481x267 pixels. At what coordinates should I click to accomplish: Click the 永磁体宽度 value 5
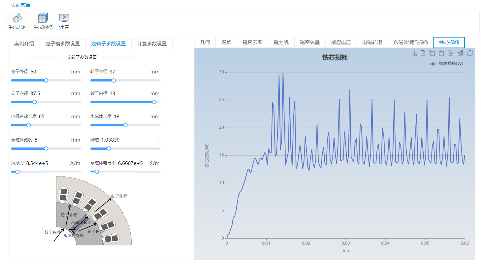[x=36, y=140]
